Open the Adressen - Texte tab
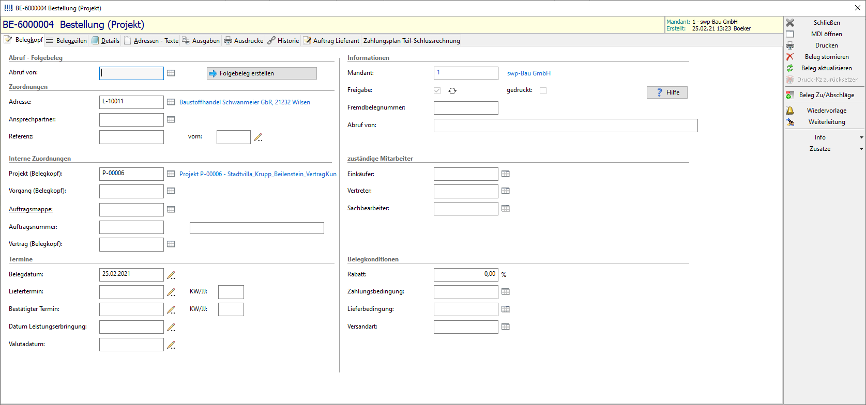The height and width of the screenshot is (405, 866). coord(151,41)
